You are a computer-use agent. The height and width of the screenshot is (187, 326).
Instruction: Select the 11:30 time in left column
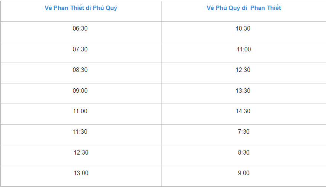coord(80,131)
